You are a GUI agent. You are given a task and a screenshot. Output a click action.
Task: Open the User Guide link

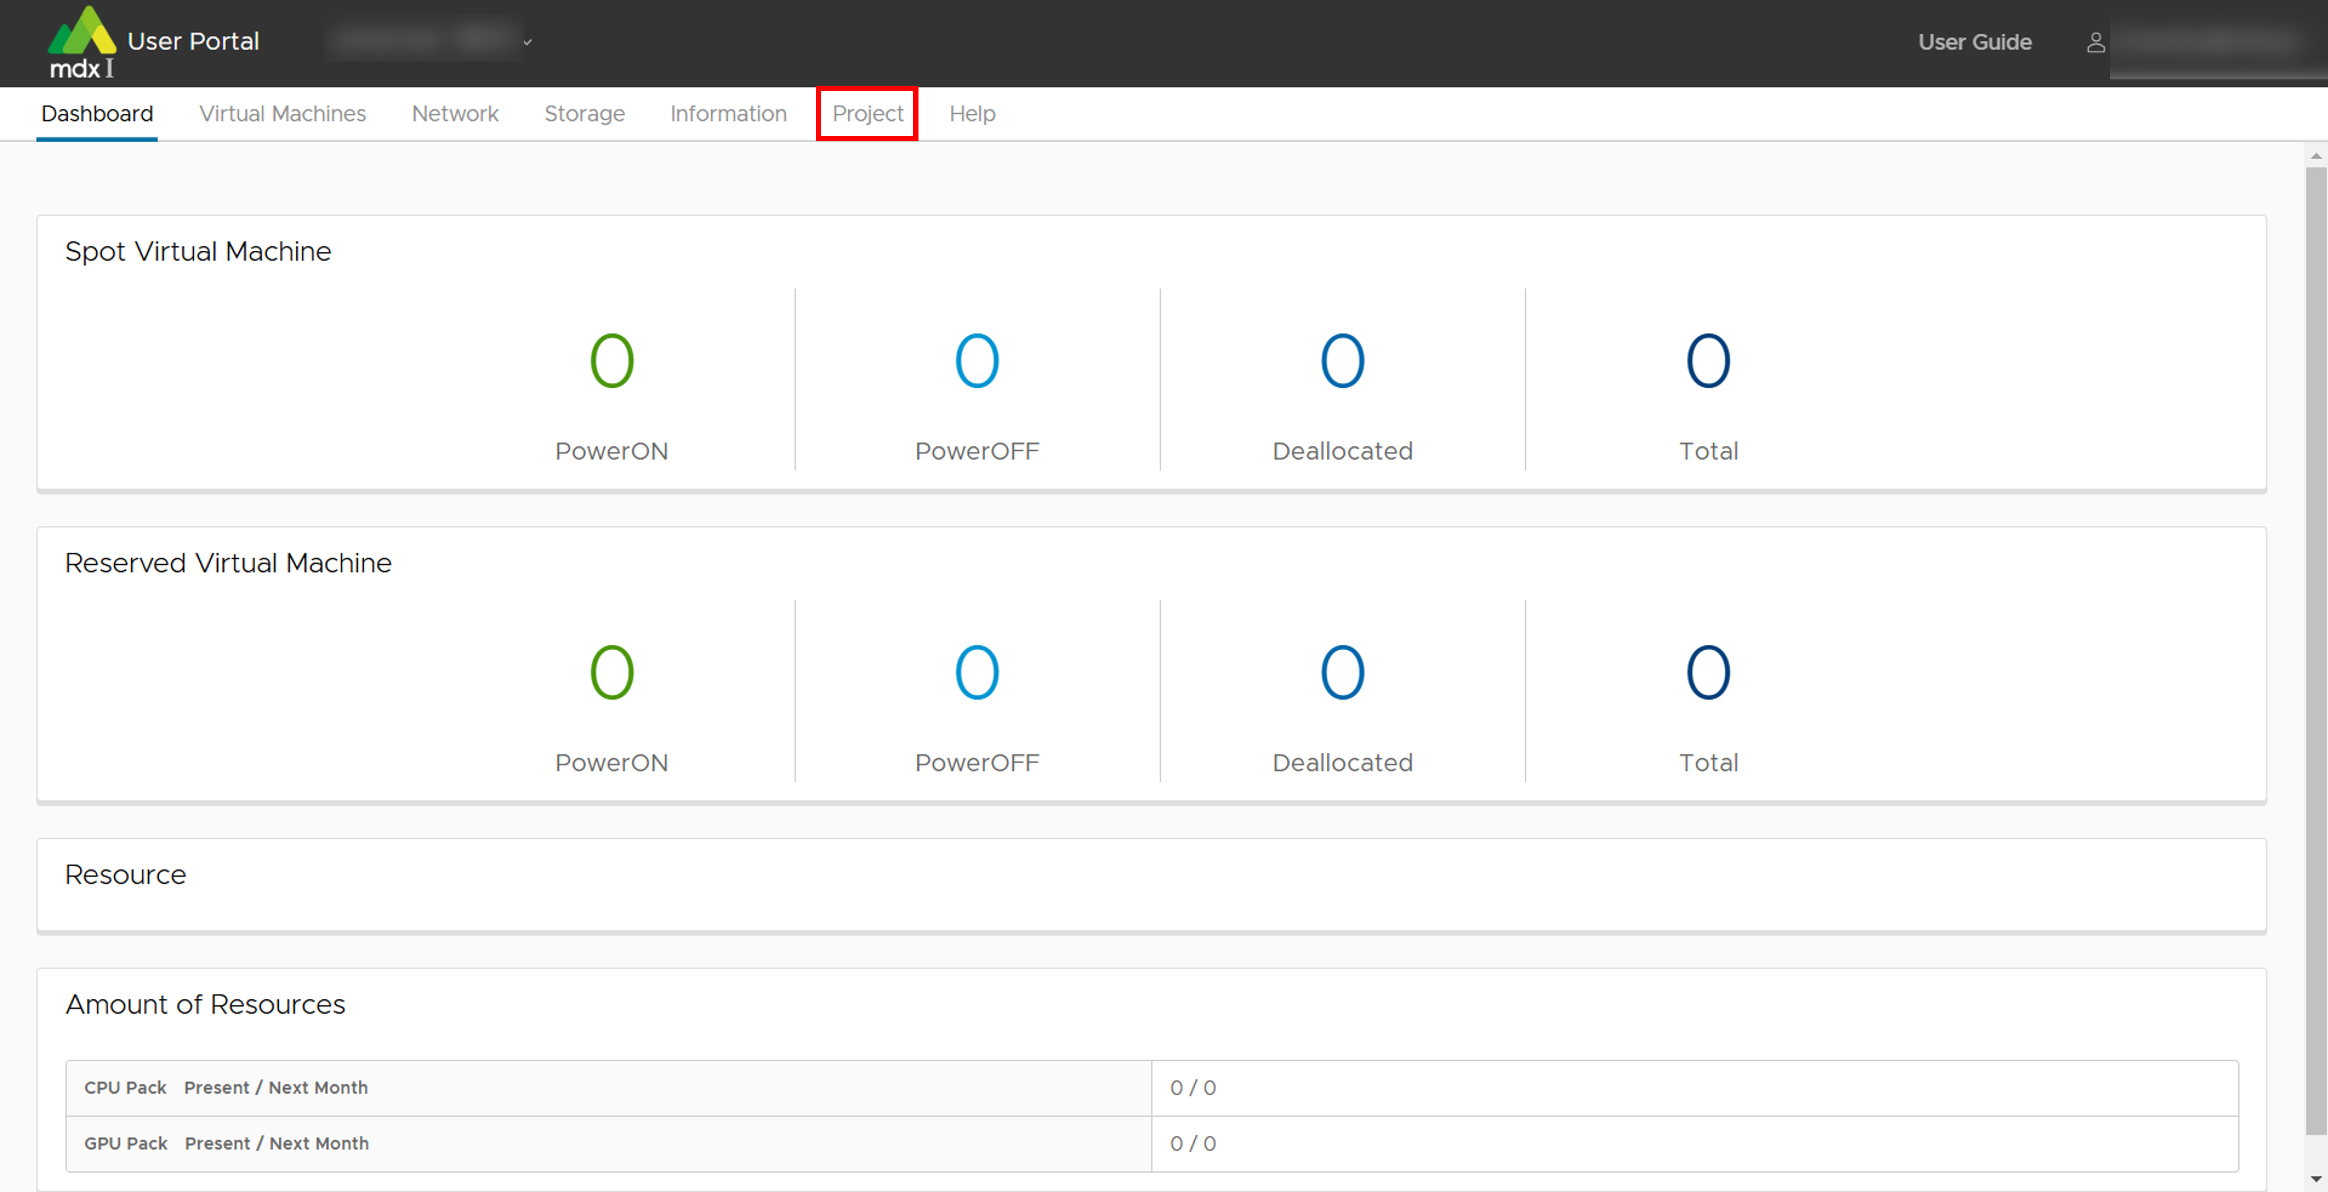click(x=1974, y=42)
